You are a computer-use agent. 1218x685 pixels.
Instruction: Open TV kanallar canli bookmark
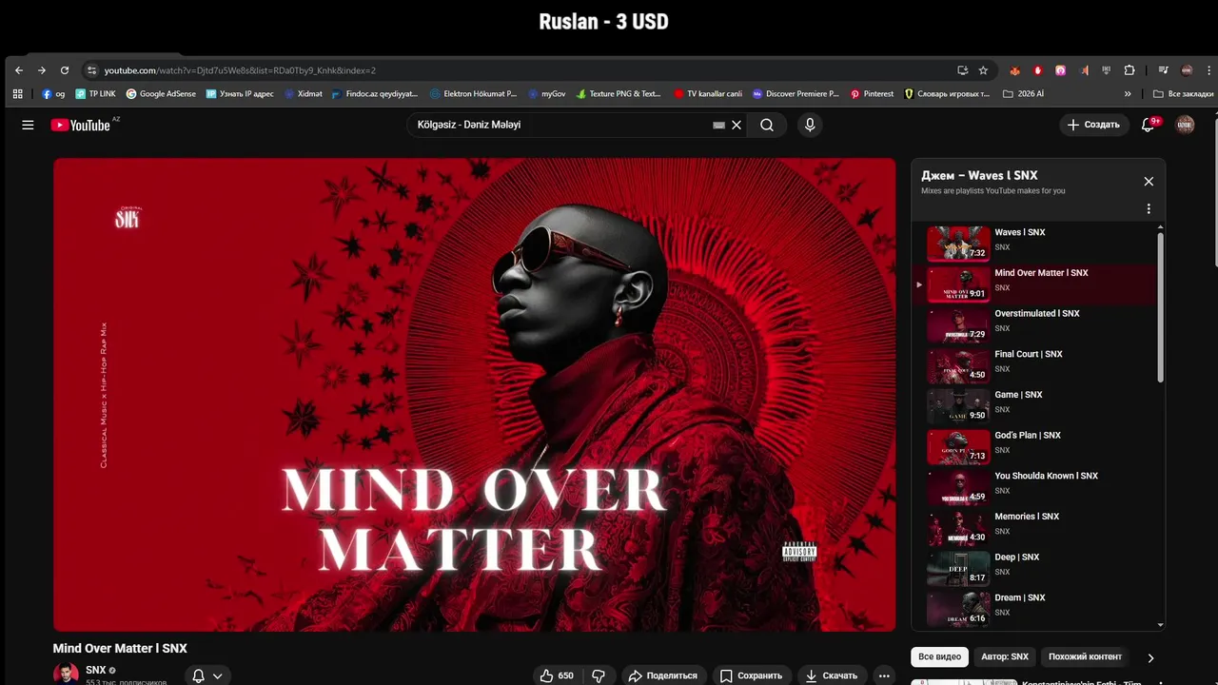point(708,94)
